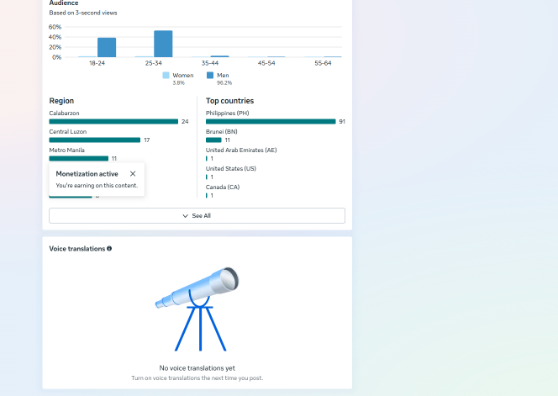Click "You're earning on this content" text
The image size is (558, 396).
(x=97, y=186)
